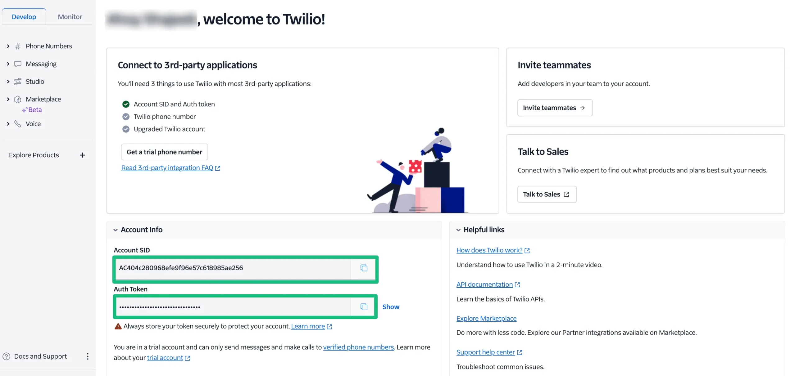Open Marketplace using its package icon
Image resolution: width=795 pixels, height=376 pixels.
click(18, 99)
